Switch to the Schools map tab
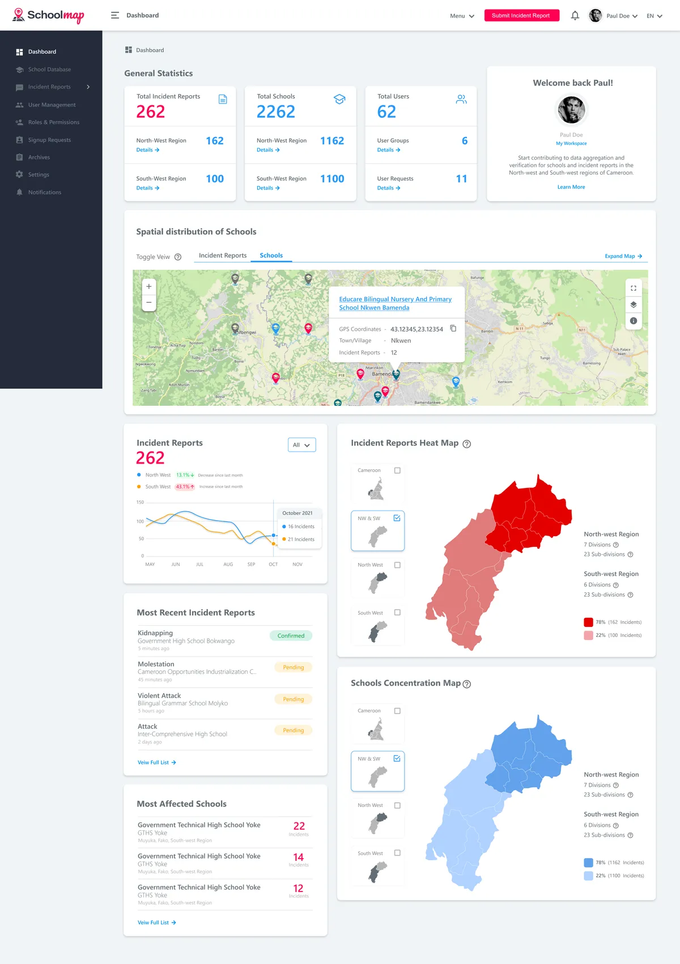This screenshot has height=964, width=680. (271, 256)
